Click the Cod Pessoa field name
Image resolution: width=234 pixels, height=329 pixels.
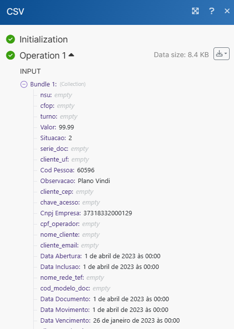coord(57,170)
